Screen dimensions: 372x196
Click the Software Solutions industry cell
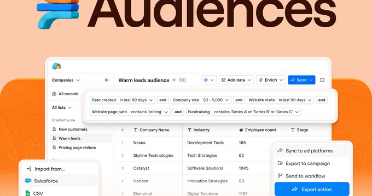205,168
